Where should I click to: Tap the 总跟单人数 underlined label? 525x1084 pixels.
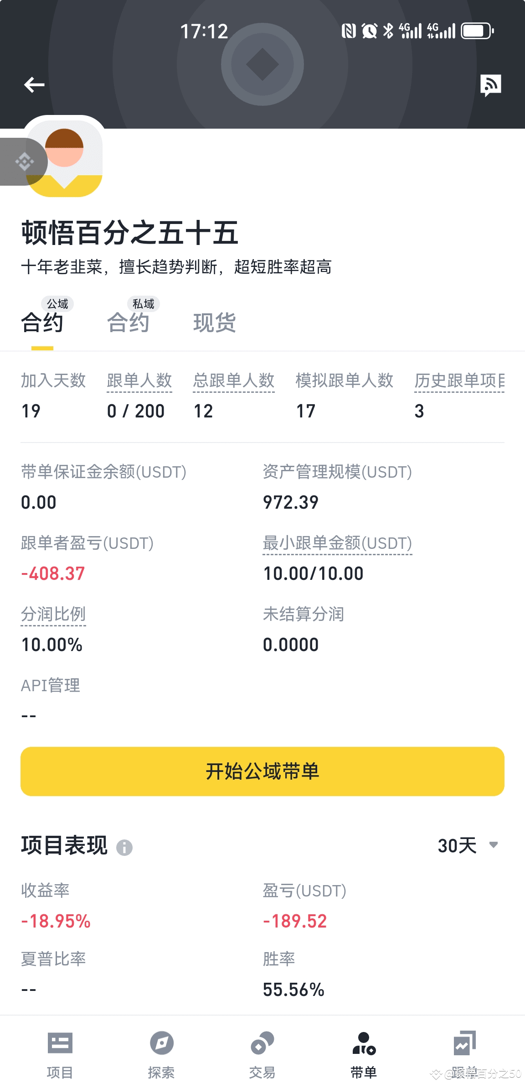[x=234, y=380]
